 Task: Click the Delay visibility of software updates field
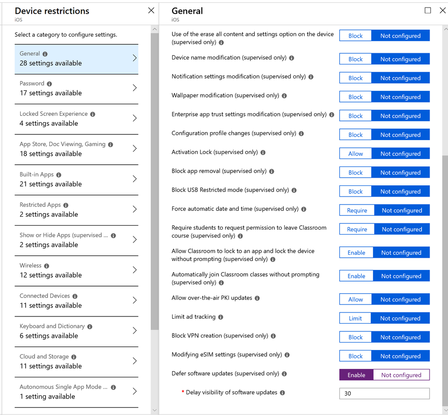click(x=384, y=394)
